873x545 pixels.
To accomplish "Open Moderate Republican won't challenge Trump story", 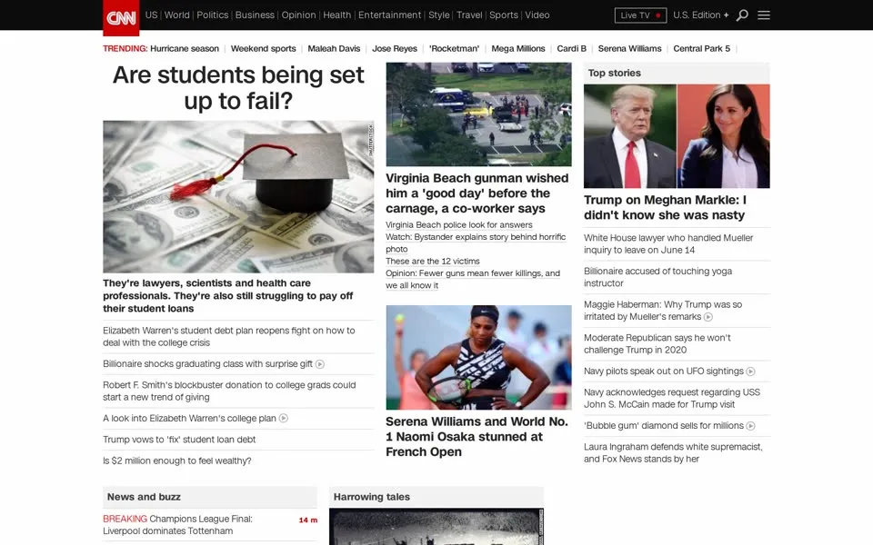I will click(x=657, y=343).
